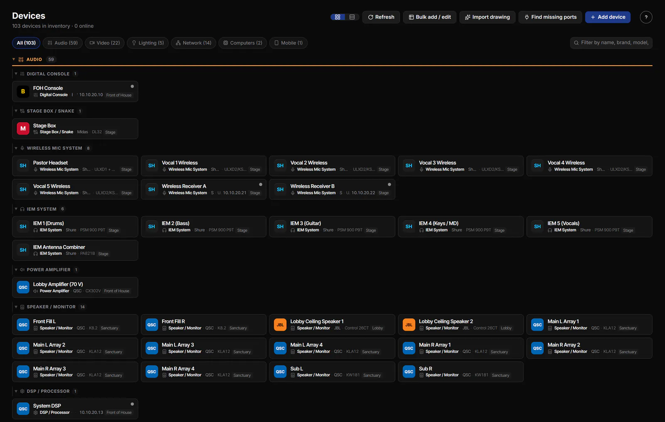The image size is (665, 422).
Task: Click the Add device button
Action: click(x=608, y=17)
